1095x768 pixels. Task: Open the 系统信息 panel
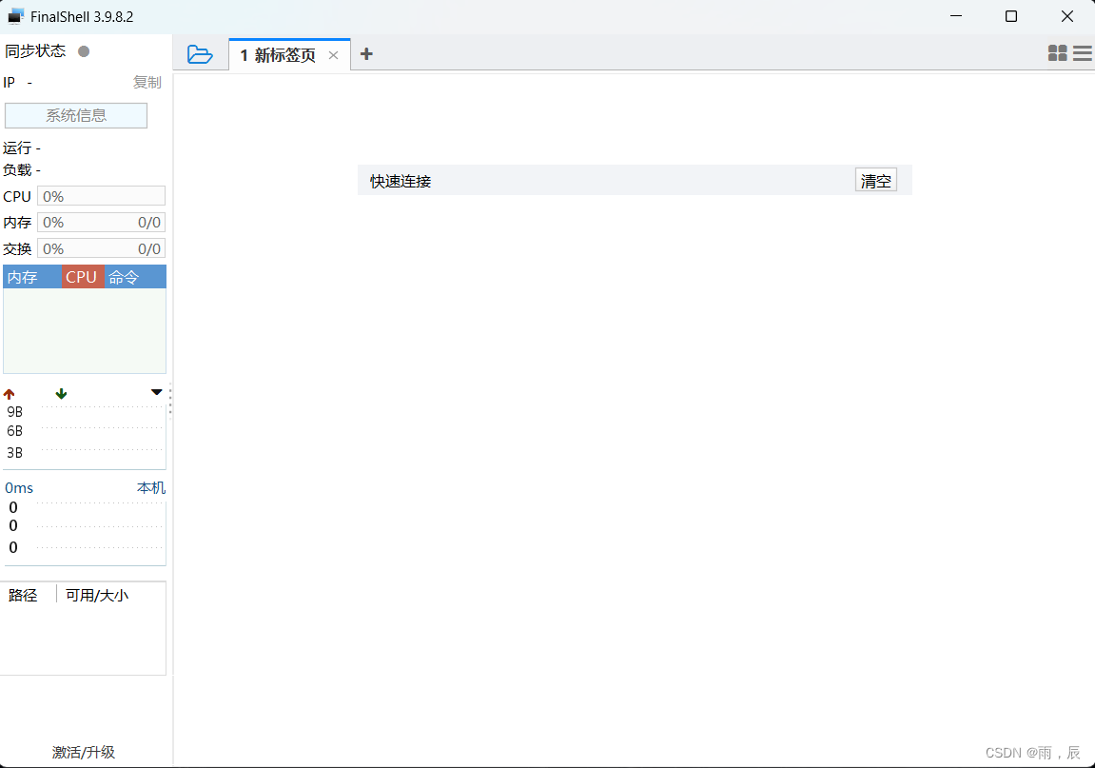[x=76, y=115]
